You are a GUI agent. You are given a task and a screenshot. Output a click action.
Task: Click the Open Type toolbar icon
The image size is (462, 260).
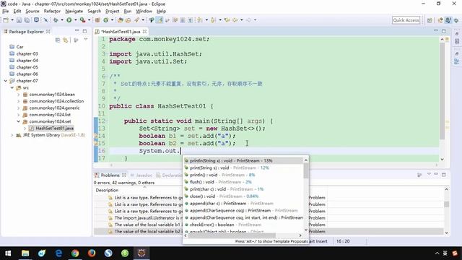click(x=121, y=20)
